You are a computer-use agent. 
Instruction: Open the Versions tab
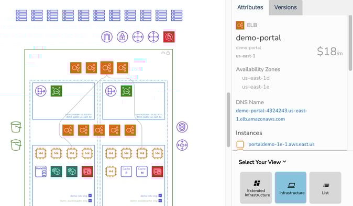pos(285,7)
